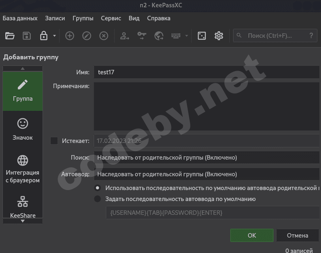Open the Записи menu

pos(55,18)
